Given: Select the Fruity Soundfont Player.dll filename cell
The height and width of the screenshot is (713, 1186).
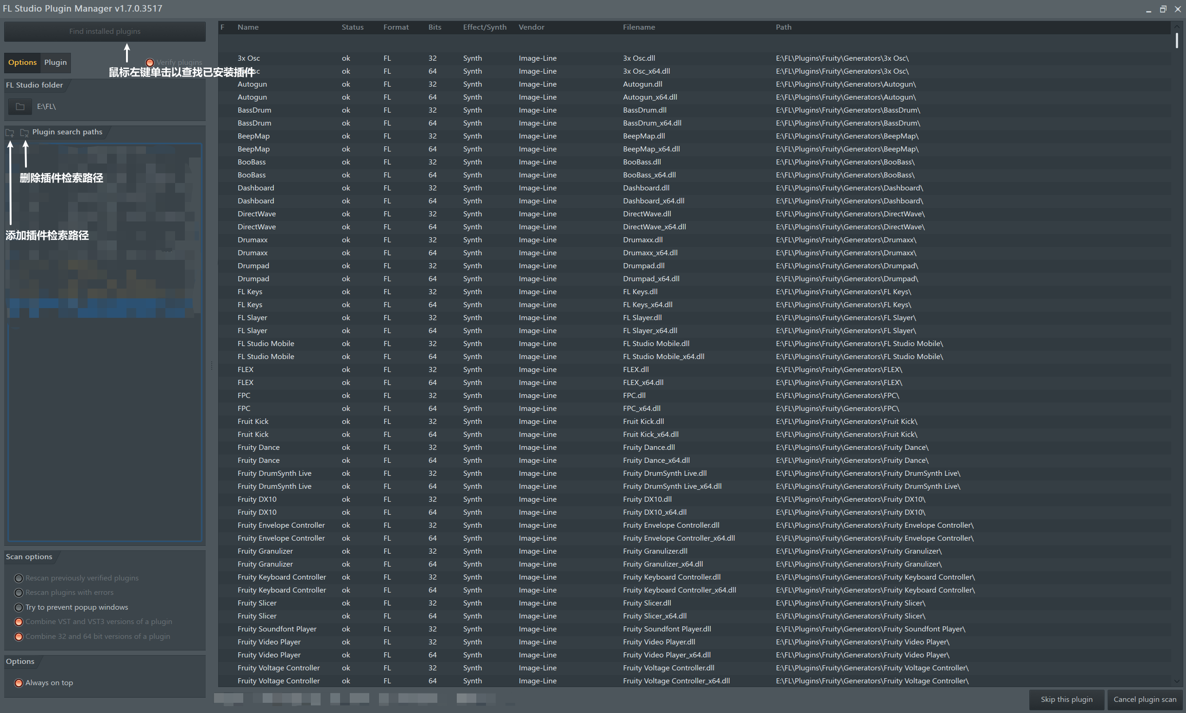Looking at the screenshot, I should (667, 629).
